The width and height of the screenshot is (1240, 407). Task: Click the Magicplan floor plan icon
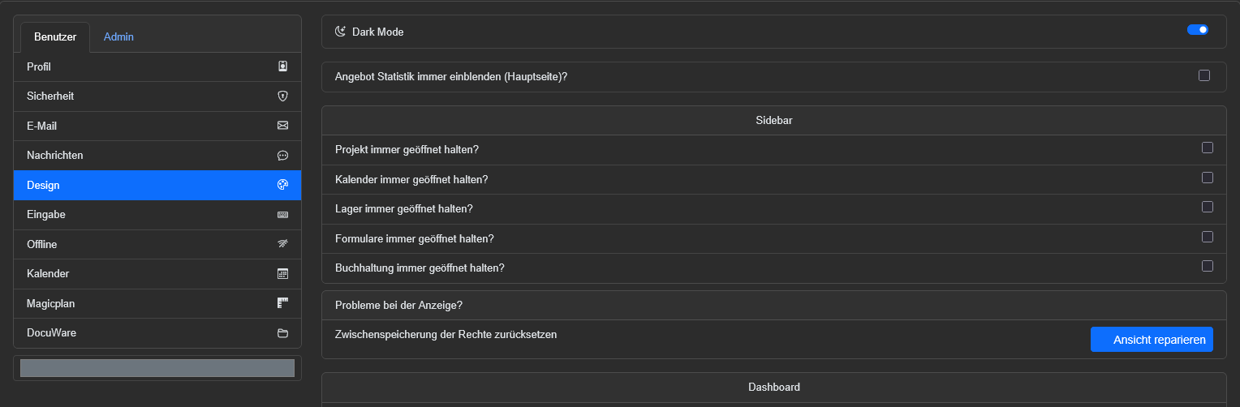pos(282,303)
